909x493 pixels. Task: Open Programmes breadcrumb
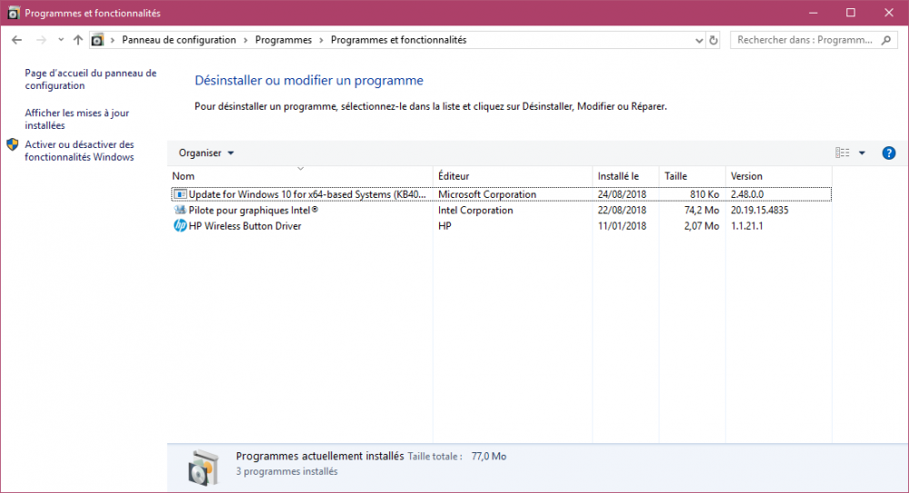pyautogui.click(x=284, y=40)
